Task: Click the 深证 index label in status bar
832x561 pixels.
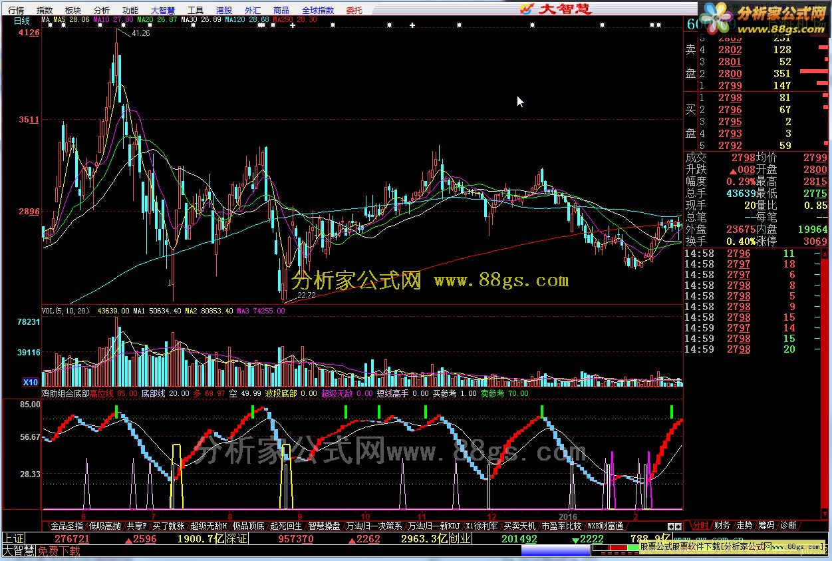Action: click(x=237, y=539)
